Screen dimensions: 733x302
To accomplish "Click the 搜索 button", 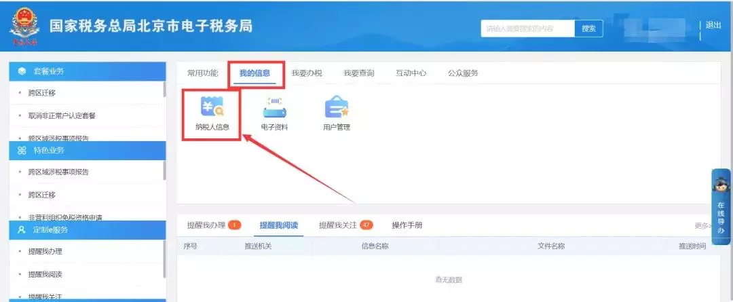I will click(x=589, y=29).
